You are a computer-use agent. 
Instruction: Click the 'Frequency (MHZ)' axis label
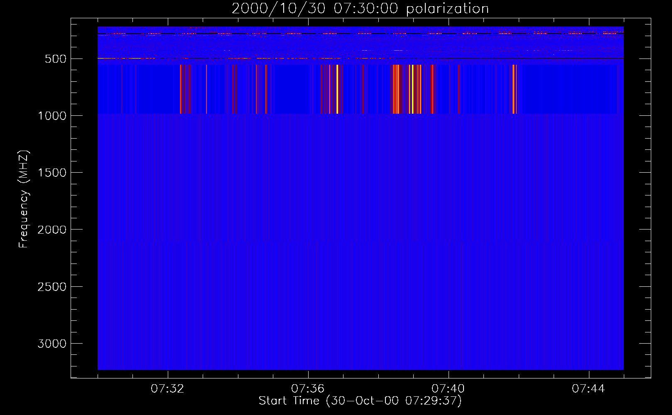click(x=24, y=199)
